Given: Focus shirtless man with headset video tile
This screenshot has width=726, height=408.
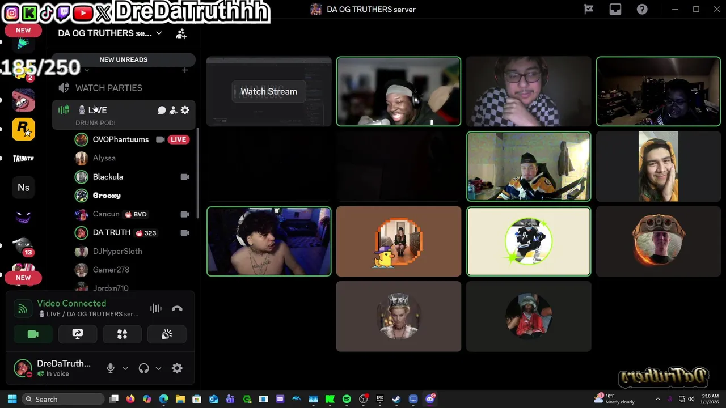Looking at the screenshot, I should click(x=269, y=241).
